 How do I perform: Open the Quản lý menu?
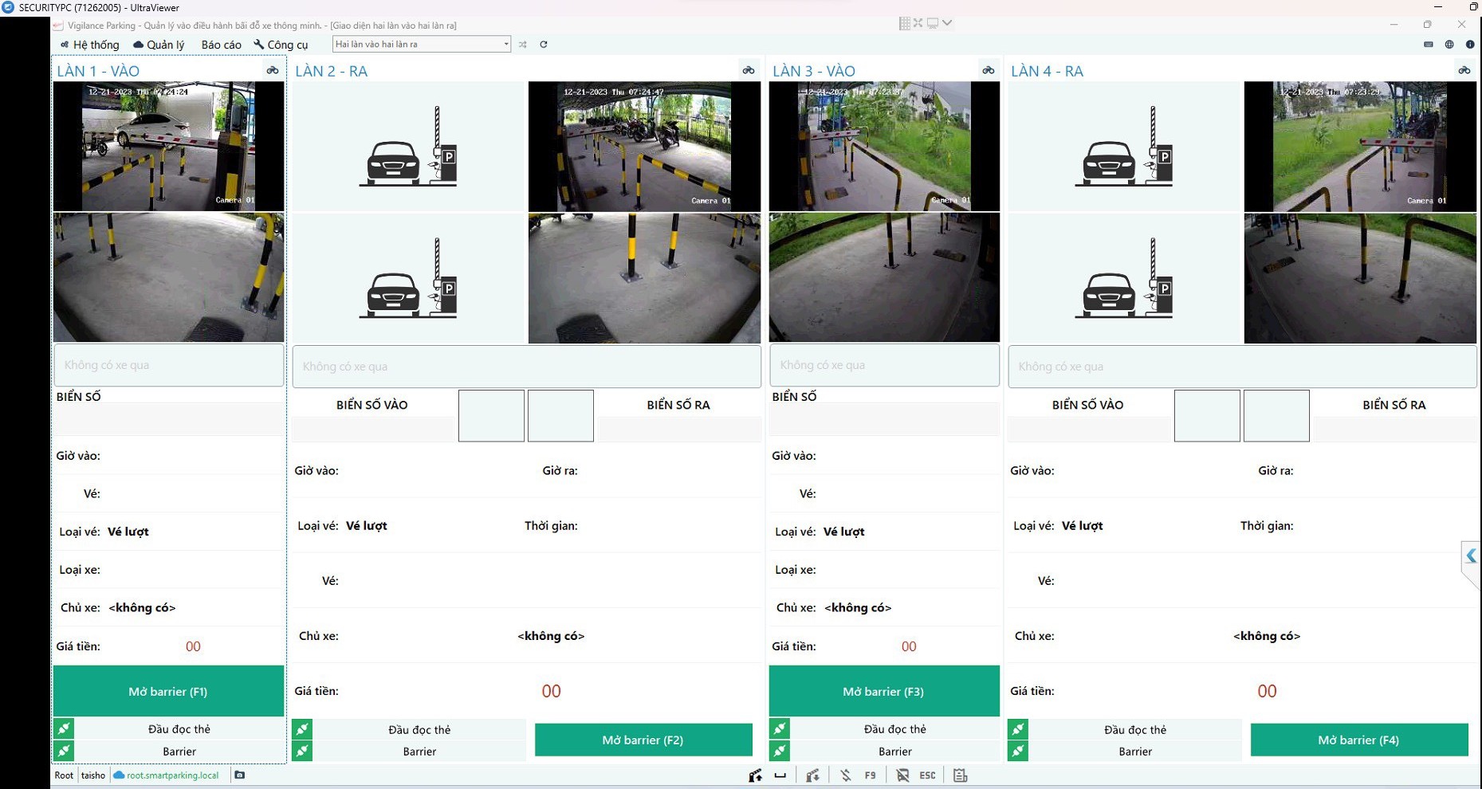pyautogui.click(x=159, y=45)
